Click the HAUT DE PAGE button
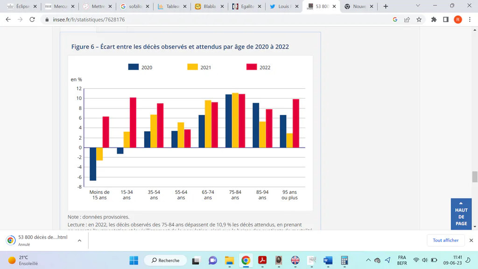478x269 pixels. [x=461, y=214]
